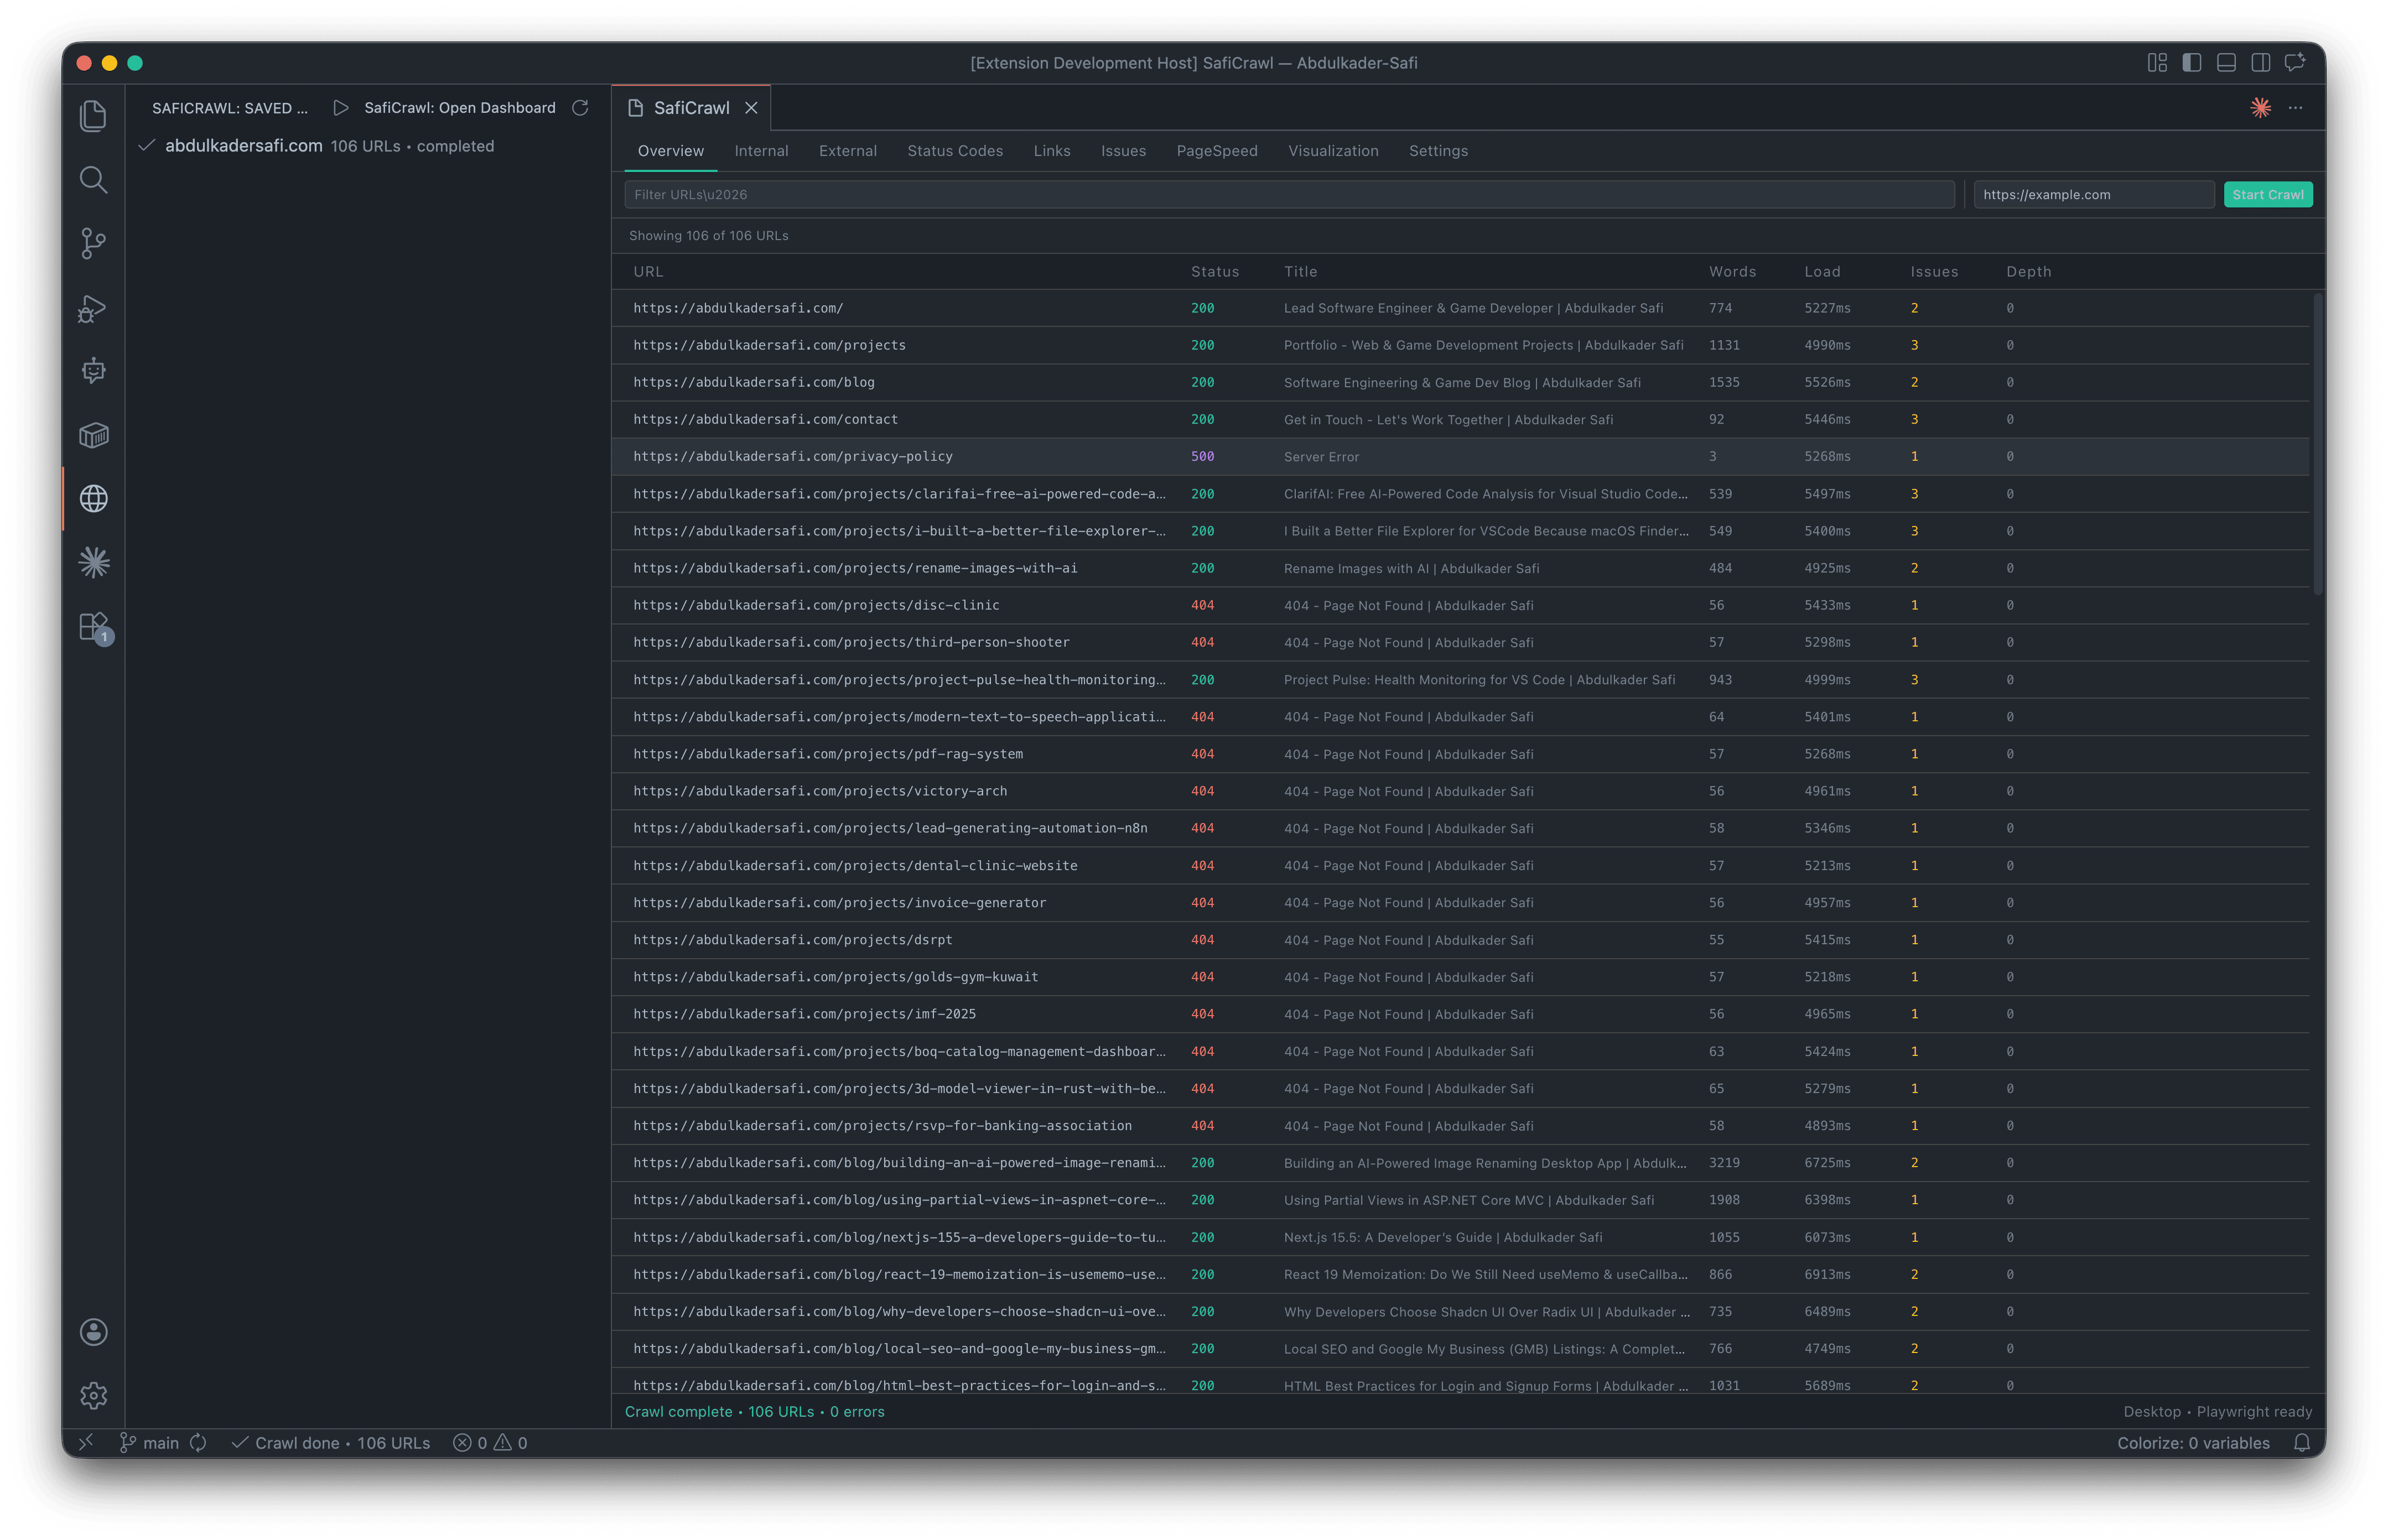Viewport: 2388px width, 1540px height.
Task: Toggle the bottom panel visibility
Action: tap(2226, 62)
